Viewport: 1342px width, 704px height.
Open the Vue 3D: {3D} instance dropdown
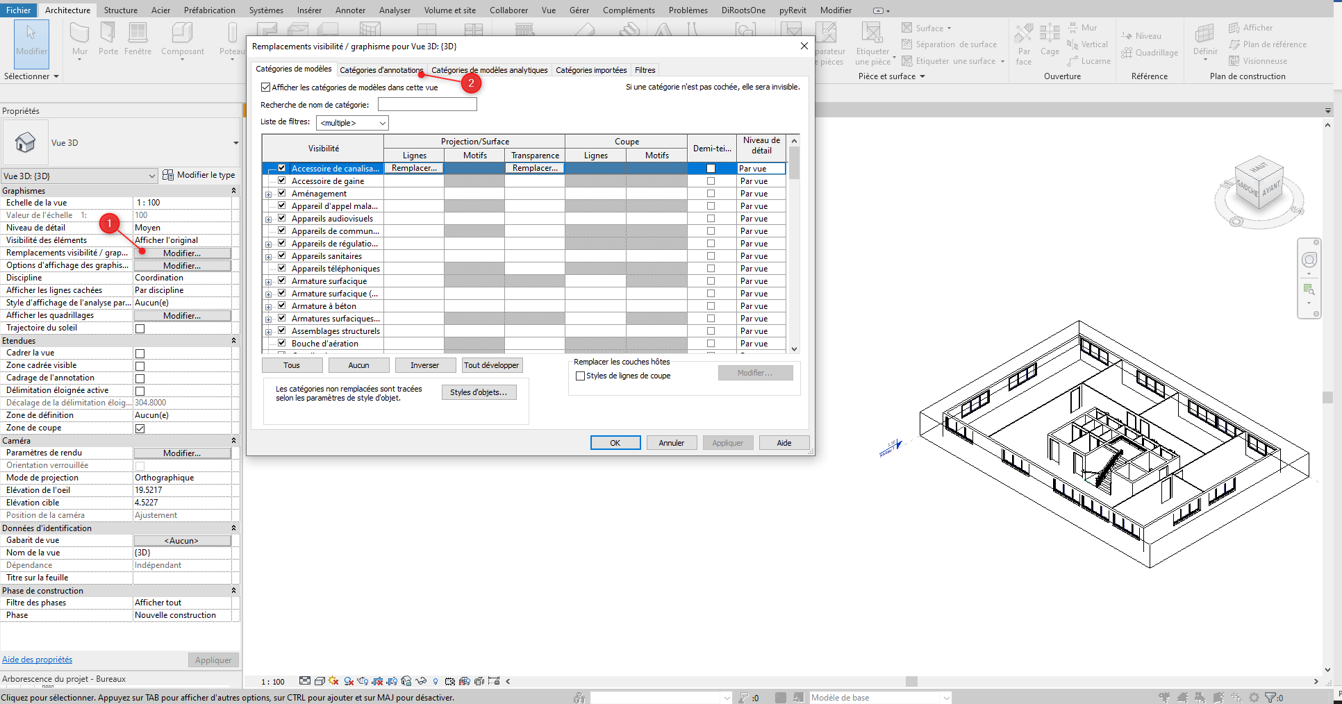click(80, 176)
